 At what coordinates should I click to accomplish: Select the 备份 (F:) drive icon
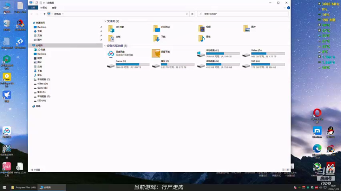(156, 65)
